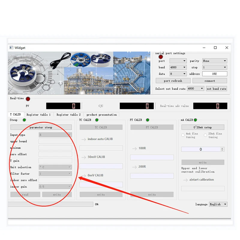Change the language using the English dropdown

tap(218, 204)
